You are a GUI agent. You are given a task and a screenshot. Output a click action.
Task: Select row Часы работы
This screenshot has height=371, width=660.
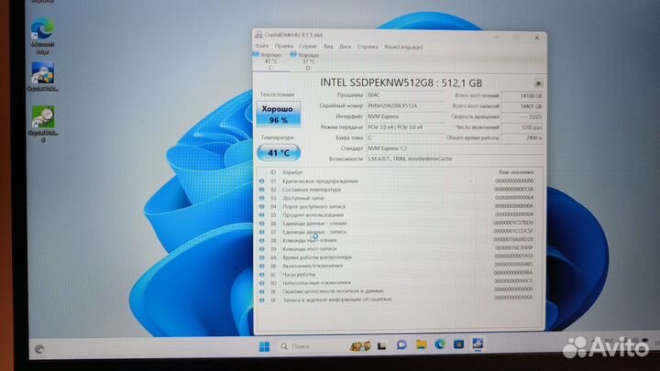(397, 274)
